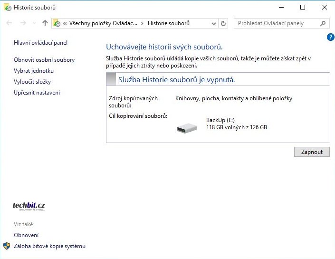Open Obnovit osobní soubory link
This screenshot has width=335, height=259.
tap(44, 60)
